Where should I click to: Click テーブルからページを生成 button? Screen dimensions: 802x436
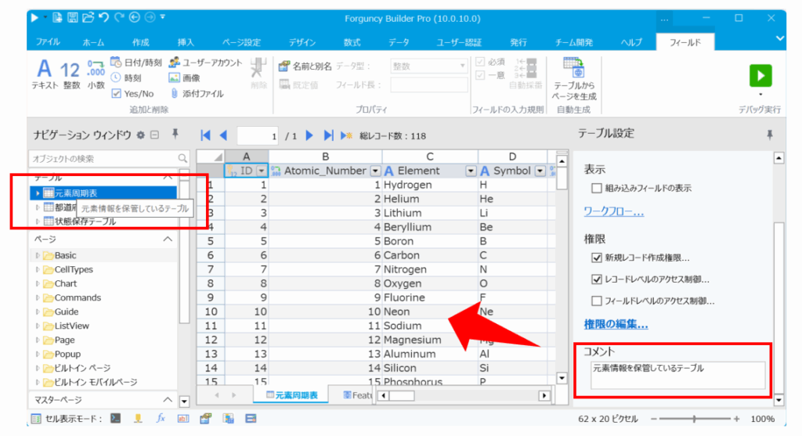[x=574, y=79]
